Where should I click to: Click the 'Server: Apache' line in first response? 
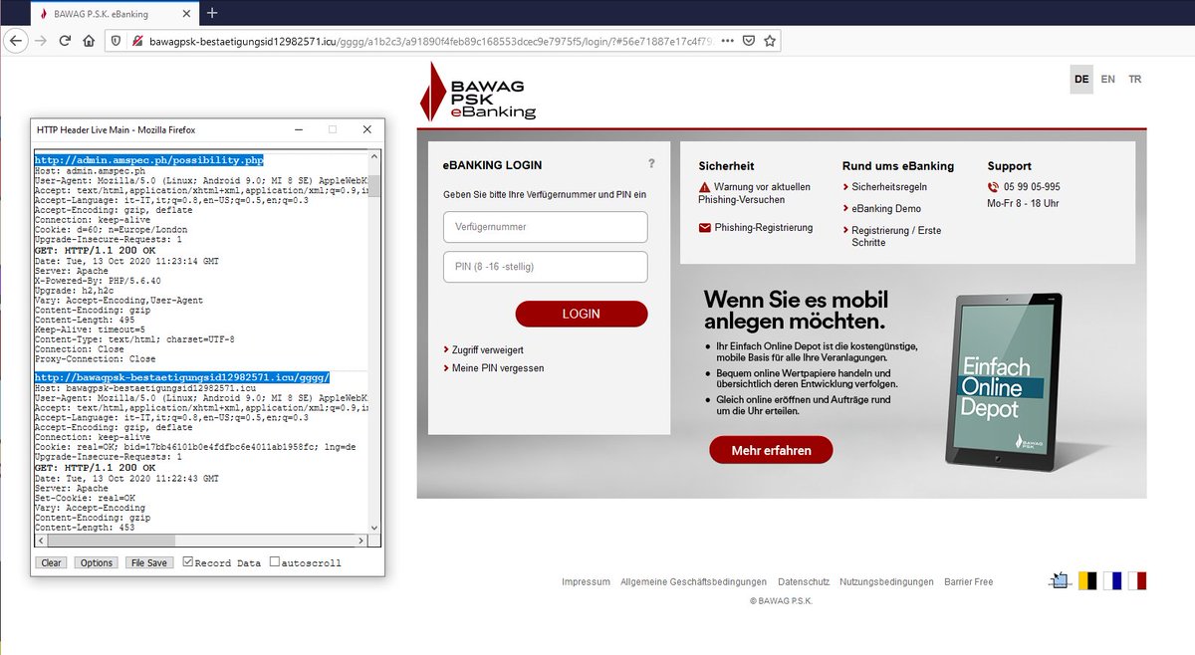tap(72, 271)
